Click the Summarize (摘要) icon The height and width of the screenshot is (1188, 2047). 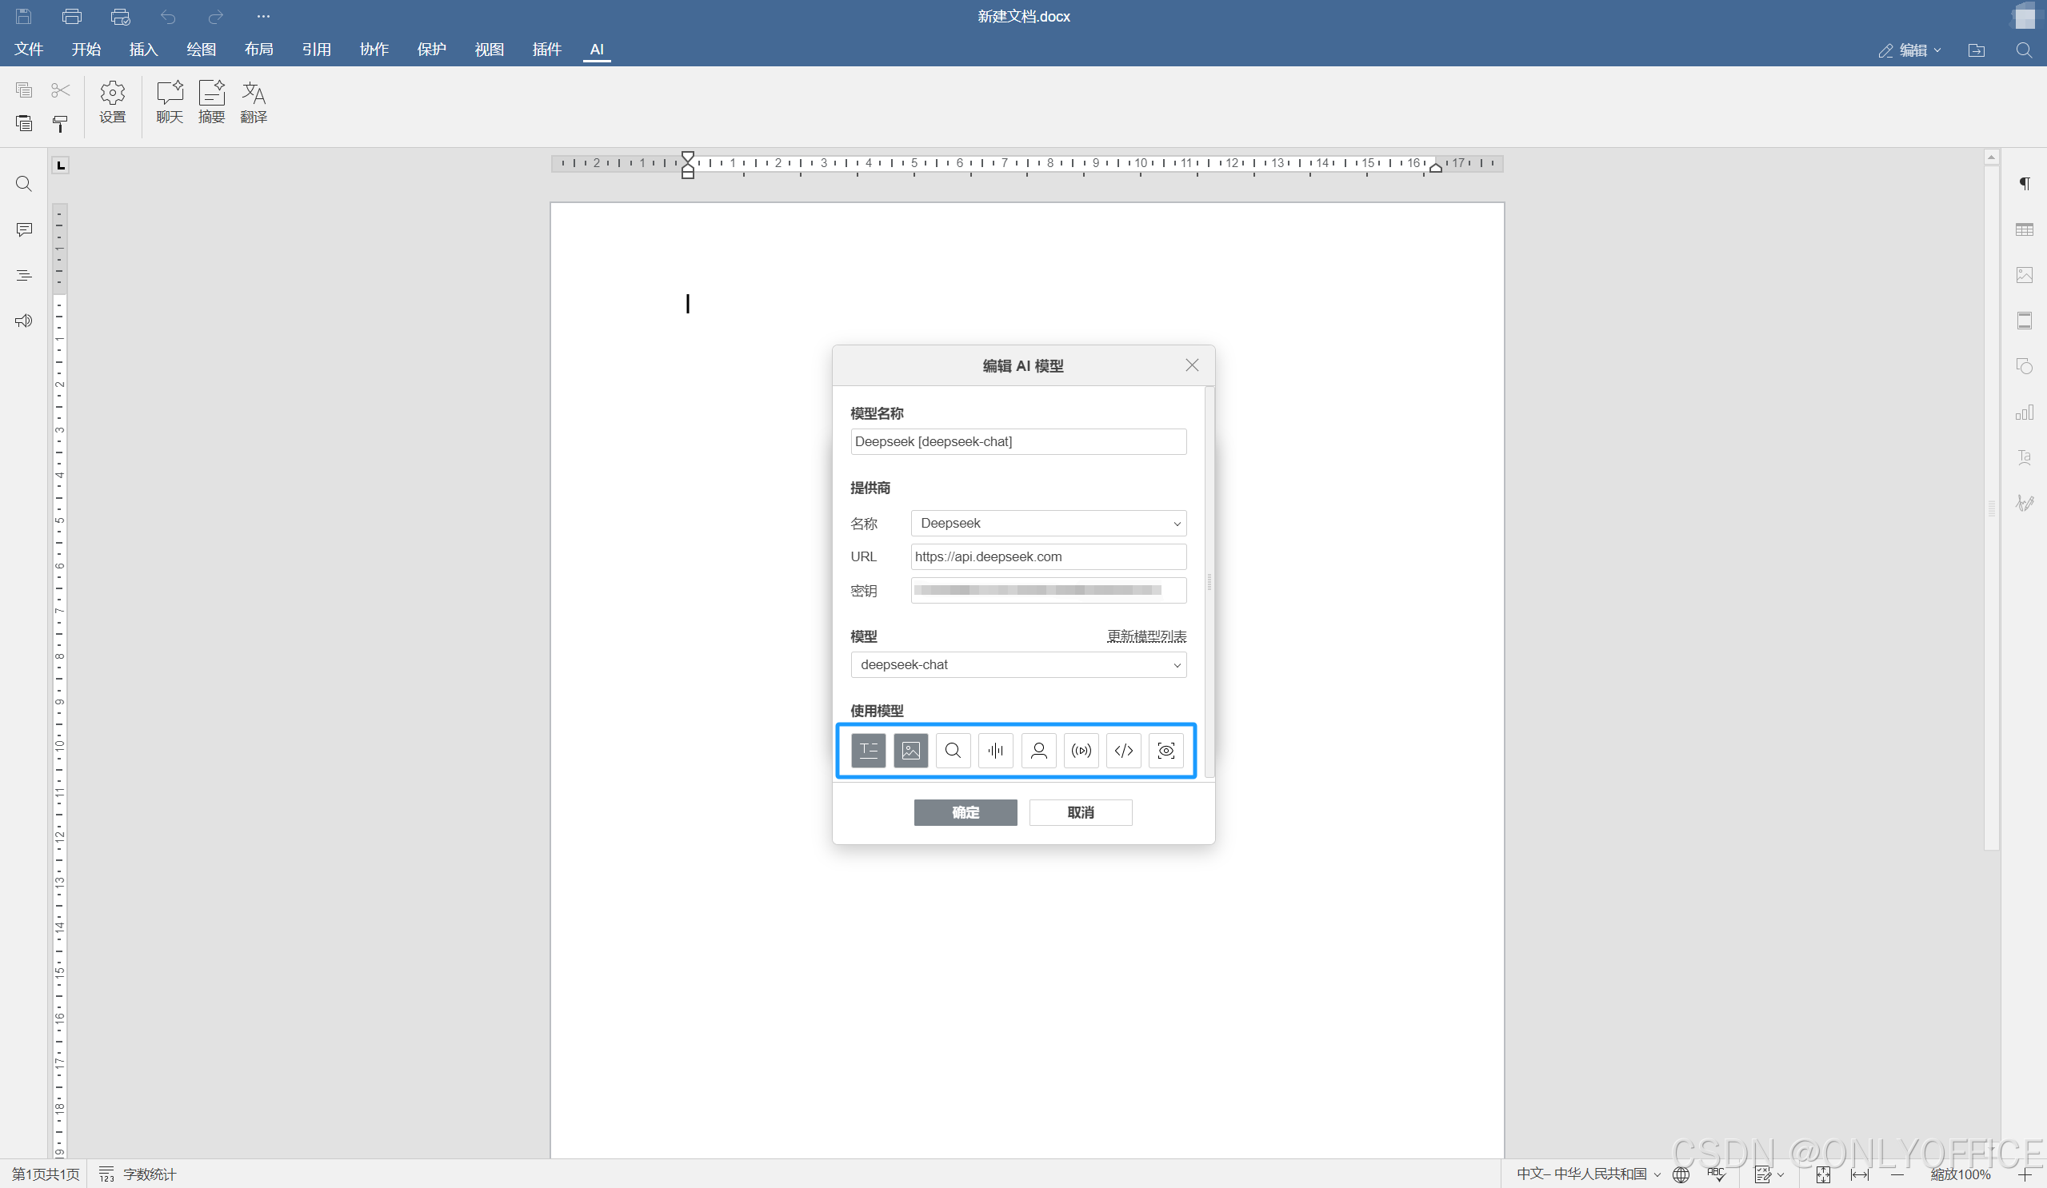click(211, 102)
